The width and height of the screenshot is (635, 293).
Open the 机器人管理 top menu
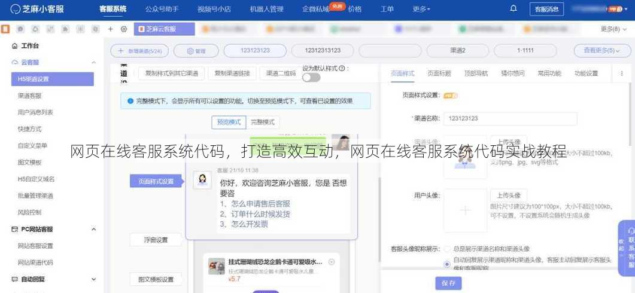point(266,9)
